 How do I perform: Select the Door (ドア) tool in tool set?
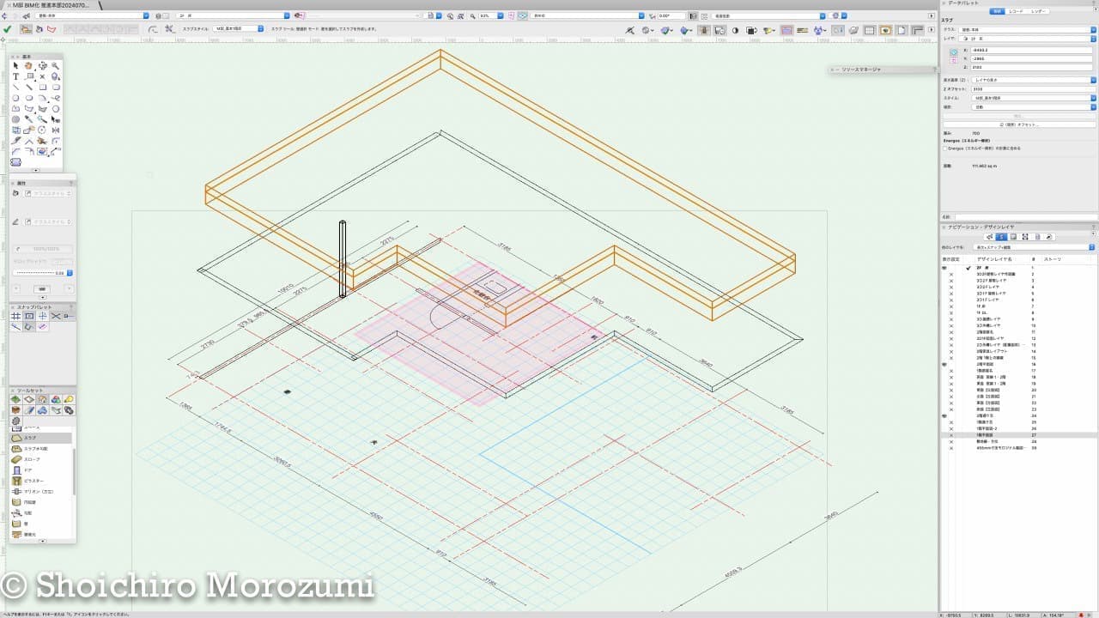pos(27,470)
